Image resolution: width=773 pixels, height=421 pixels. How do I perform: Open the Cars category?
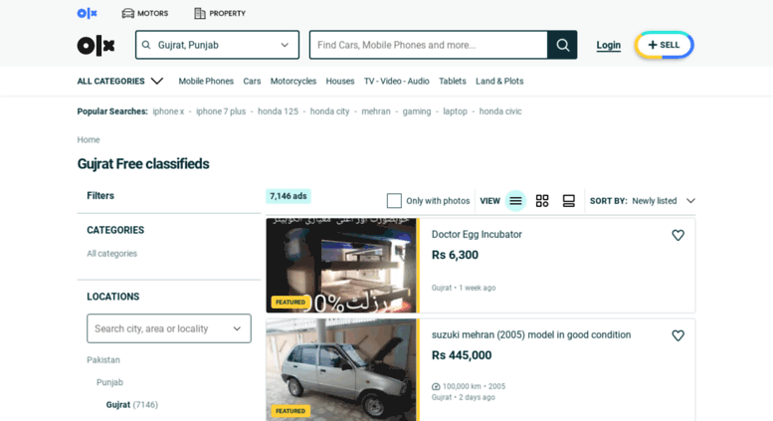click(252, 81)
